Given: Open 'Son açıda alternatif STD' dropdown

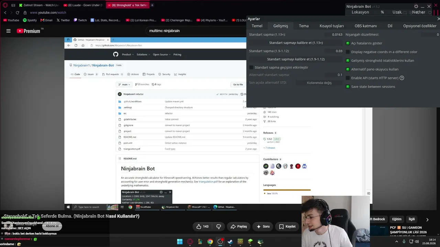Looking at the screenshot, I should click(319, 83).
